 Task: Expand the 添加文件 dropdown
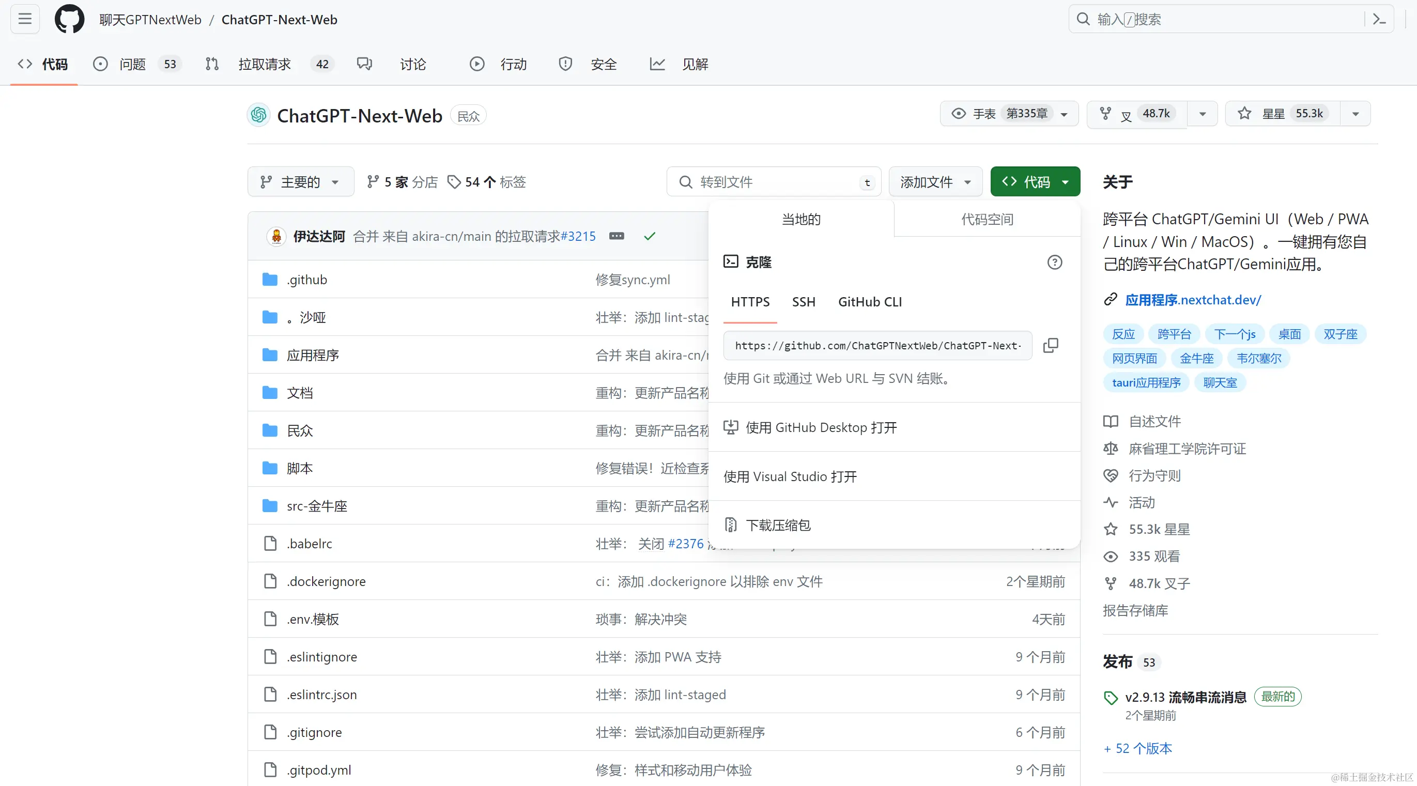(x=935, y=181)
